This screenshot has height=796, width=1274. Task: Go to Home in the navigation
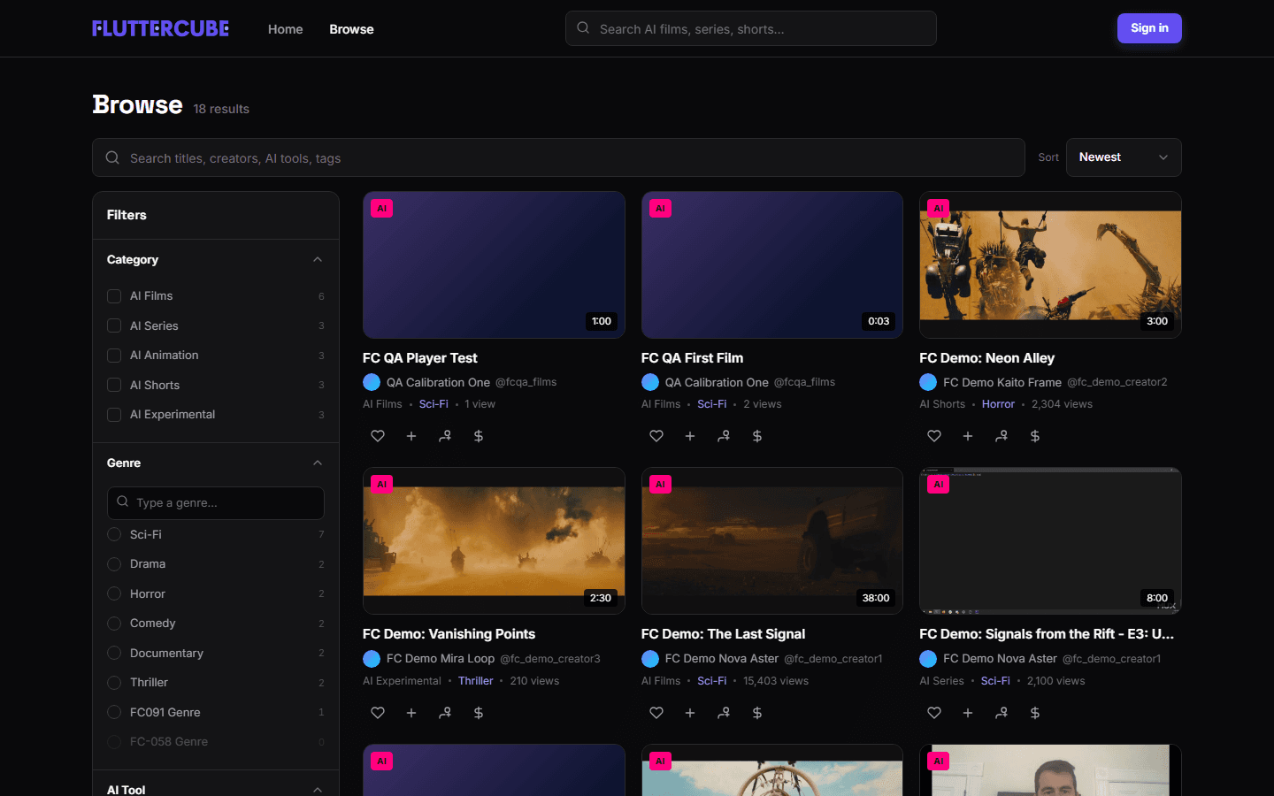(x=286, y=29)
